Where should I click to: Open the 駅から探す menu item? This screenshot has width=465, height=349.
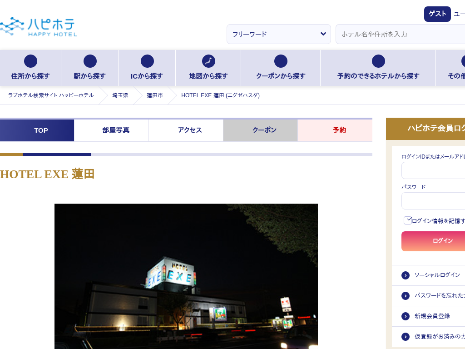coord(89,68)
